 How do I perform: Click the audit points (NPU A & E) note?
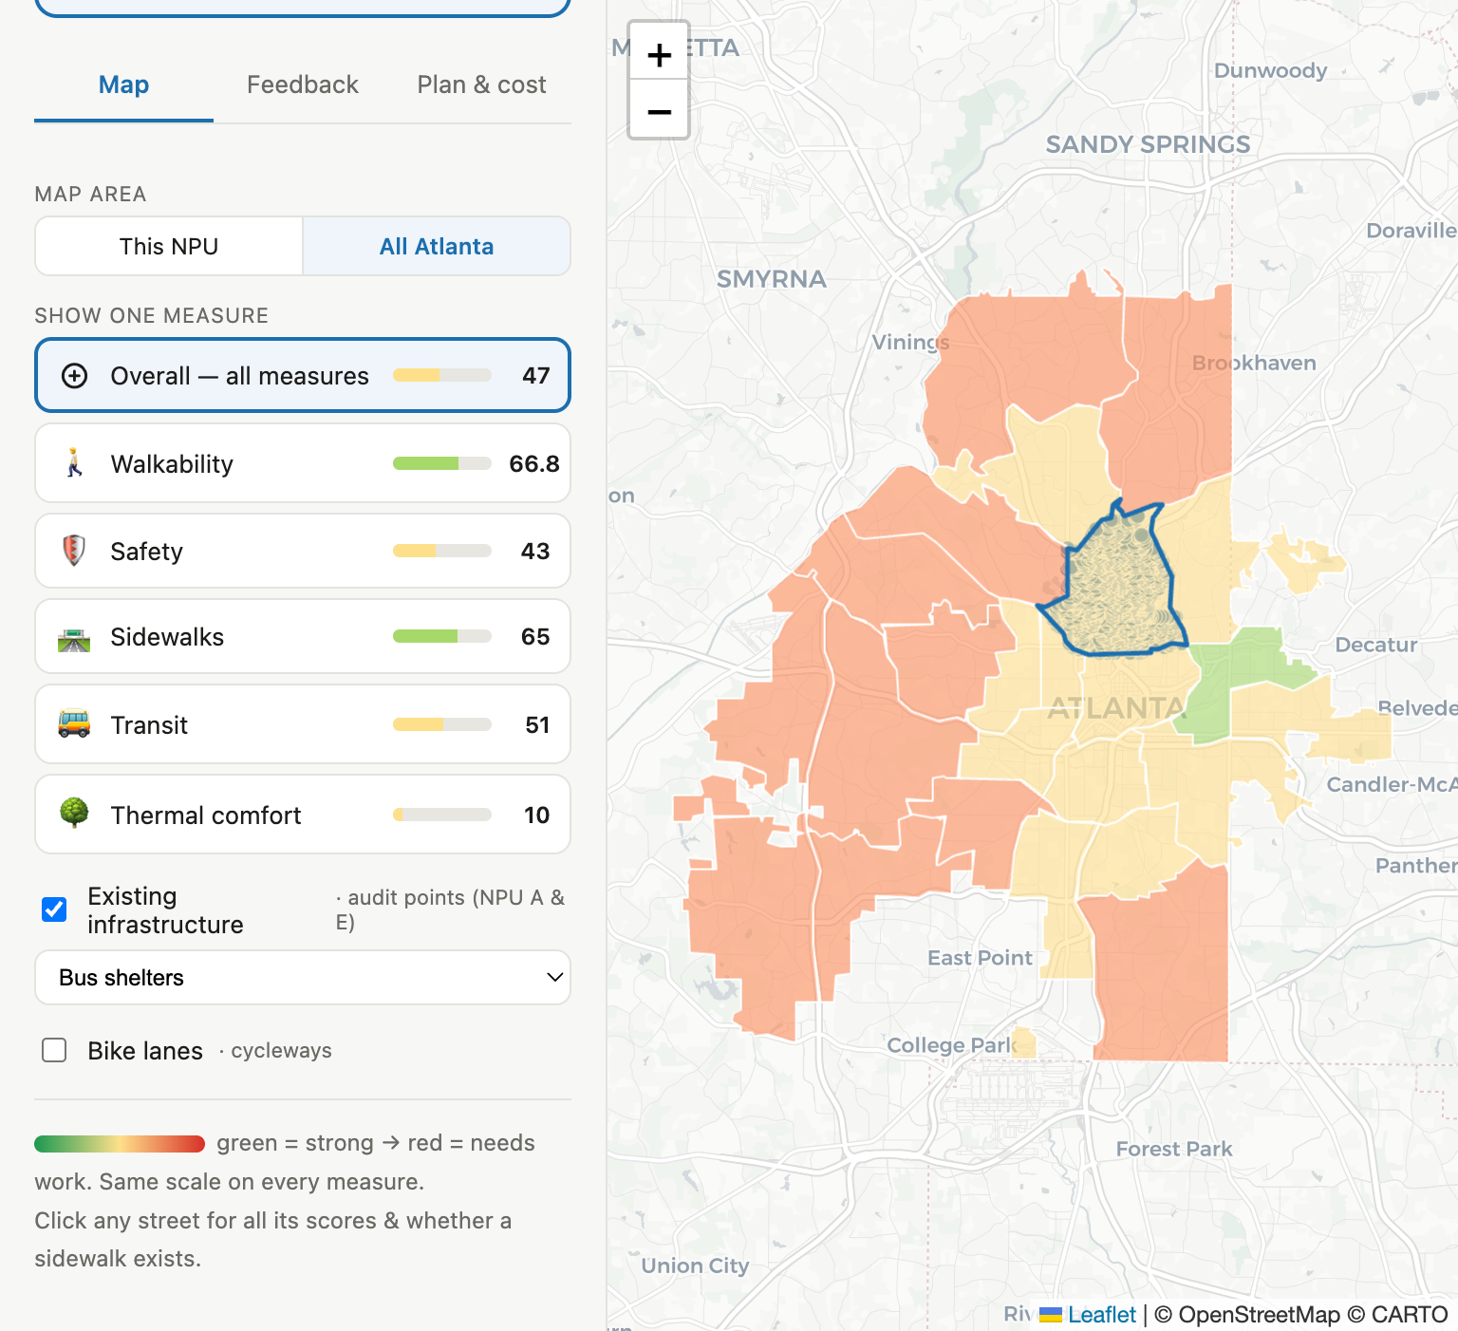pos(450,909)
